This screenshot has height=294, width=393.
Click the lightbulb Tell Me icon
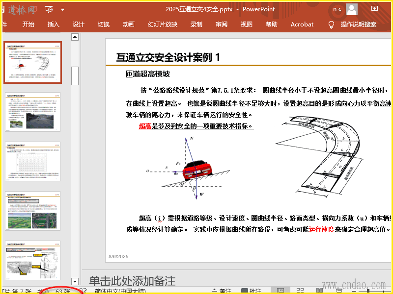331,24
